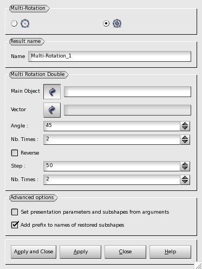
Task: Select the double multi-rotation radio button
Action: click(106, 23)
